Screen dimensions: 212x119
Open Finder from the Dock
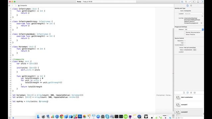click(38, 116)
